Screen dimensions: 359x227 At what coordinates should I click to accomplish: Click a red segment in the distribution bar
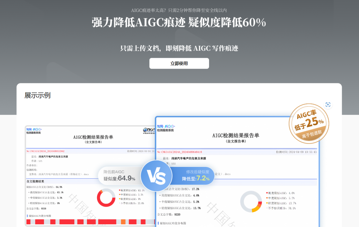66,222
